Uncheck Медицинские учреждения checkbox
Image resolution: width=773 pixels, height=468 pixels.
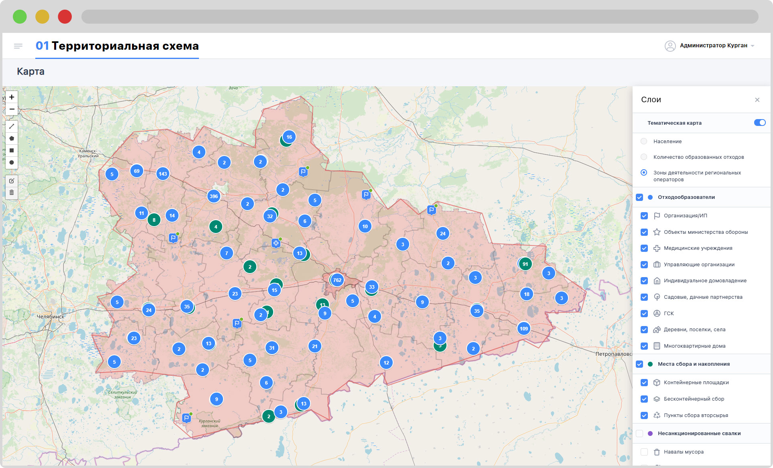point(644,248)
